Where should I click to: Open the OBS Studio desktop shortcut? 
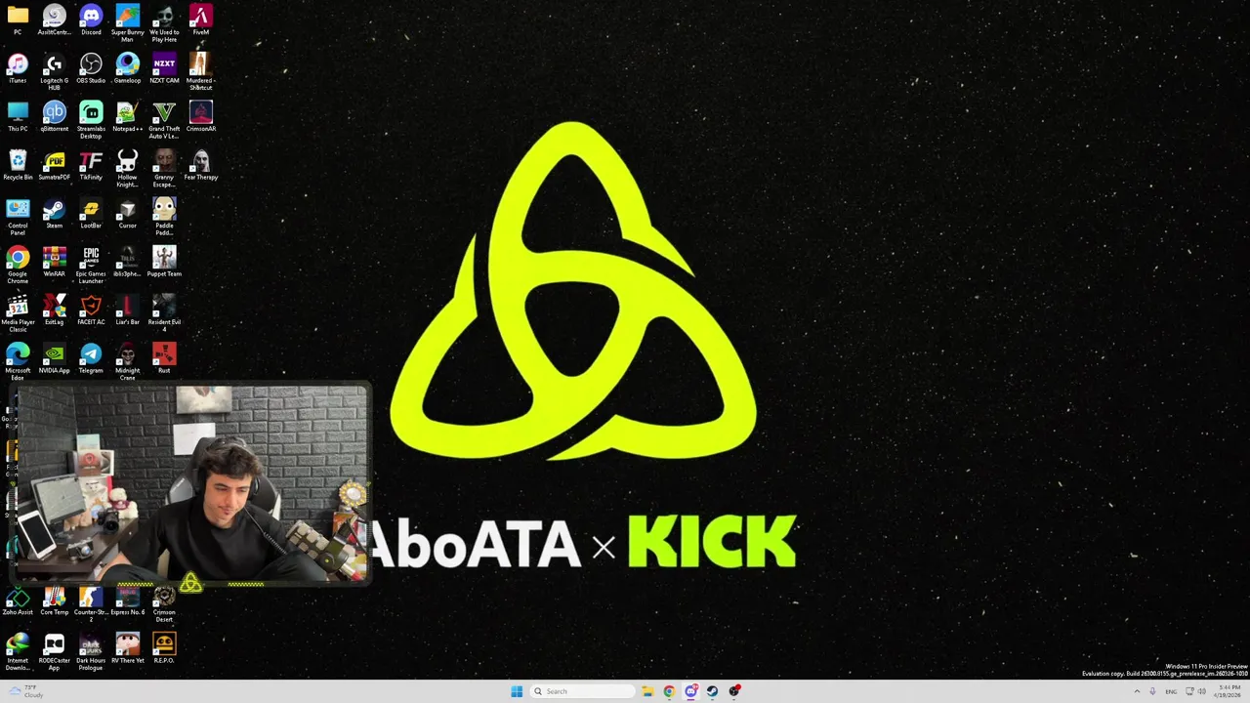(x=91, y=68)
